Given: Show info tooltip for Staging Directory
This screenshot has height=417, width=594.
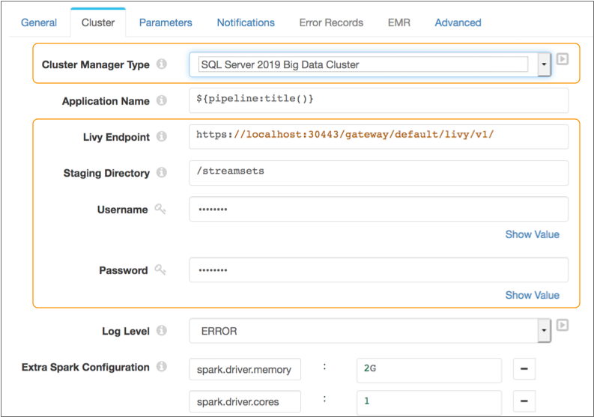Looking at the screenshot, I should click(162, 172).
